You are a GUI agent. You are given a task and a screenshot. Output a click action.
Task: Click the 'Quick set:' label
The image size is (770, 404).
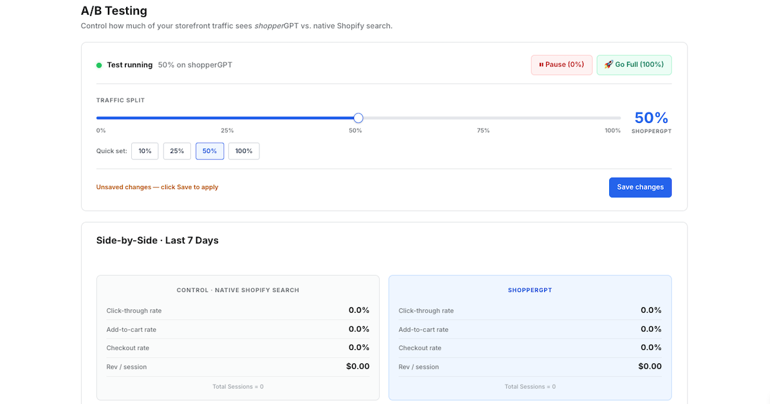[x=111, y=151]
